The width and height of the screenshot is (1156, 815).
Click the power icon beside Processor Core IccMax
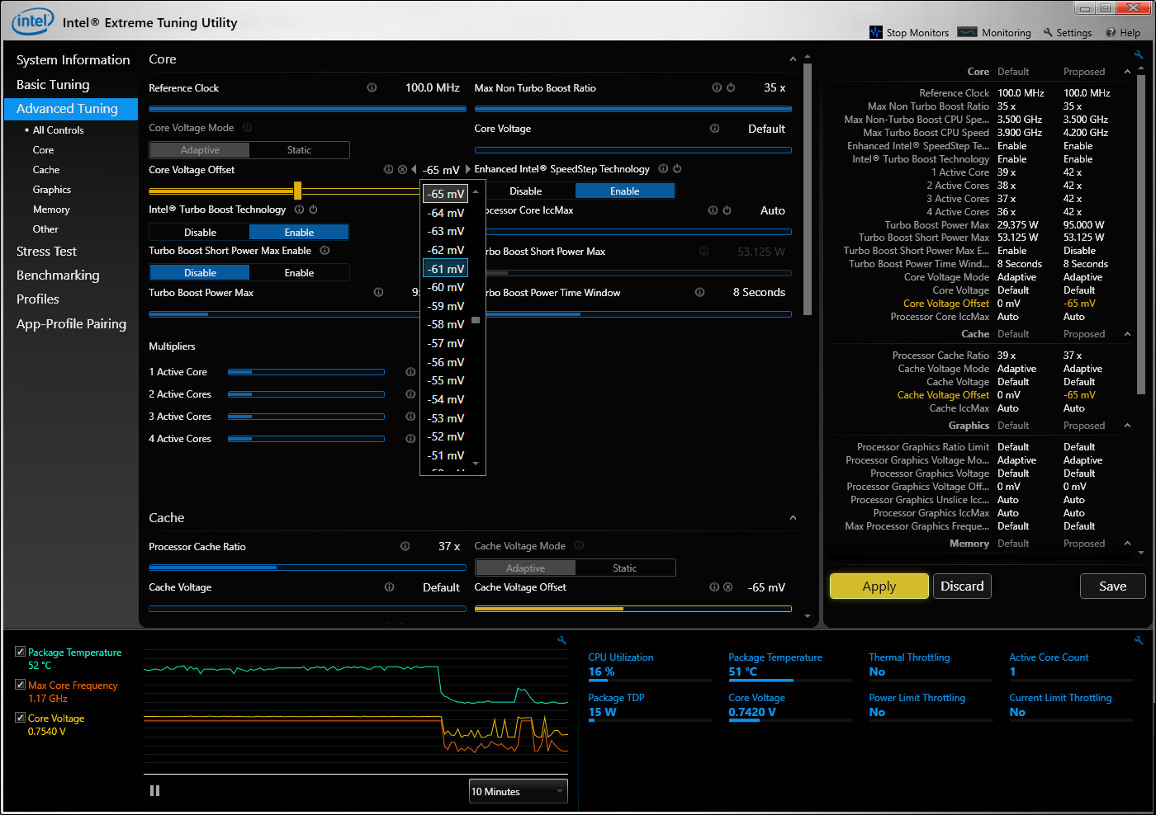727,210
